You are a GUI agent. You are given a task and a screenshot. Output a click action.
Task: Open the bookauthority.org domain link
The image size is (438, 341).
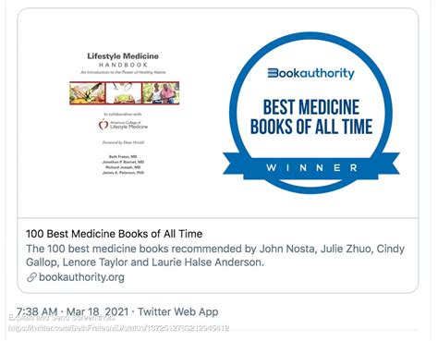[x=81, y=277]
